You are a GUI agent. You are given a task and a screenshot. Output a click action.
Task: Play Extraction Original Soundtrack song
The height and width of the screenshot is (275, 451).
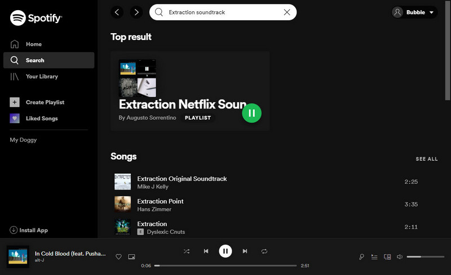[x=182, y=178]
